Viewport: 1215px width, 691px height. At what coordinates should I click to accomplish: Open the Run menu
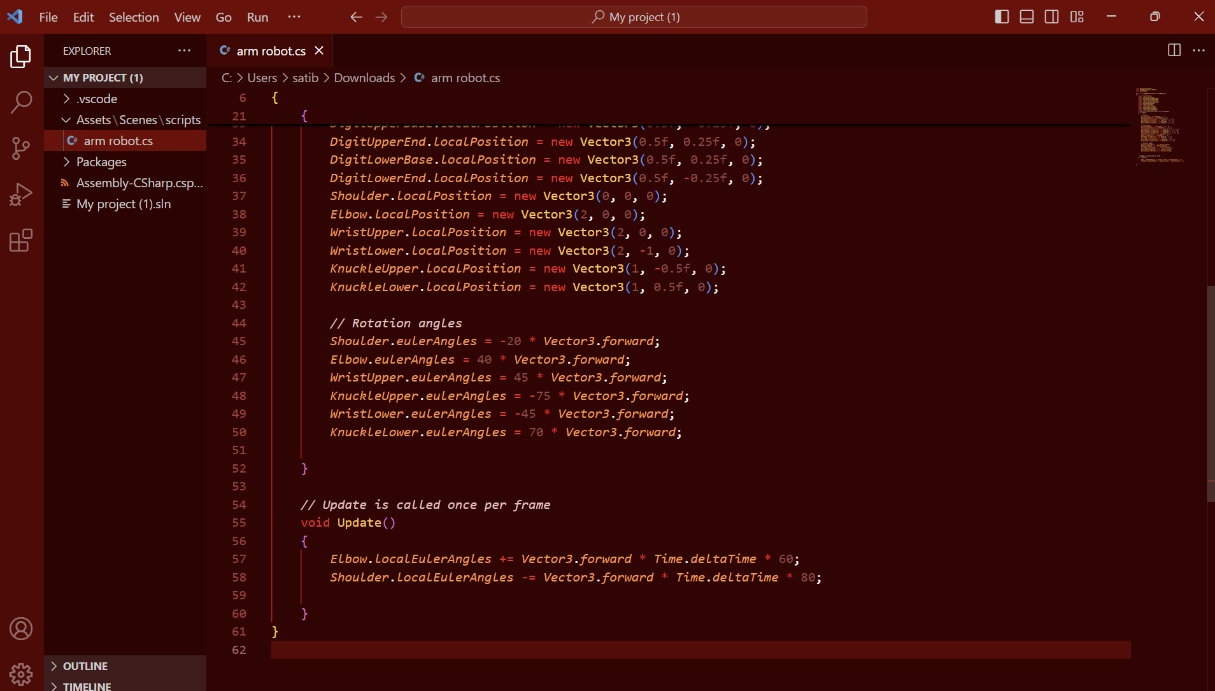point(257,17)
